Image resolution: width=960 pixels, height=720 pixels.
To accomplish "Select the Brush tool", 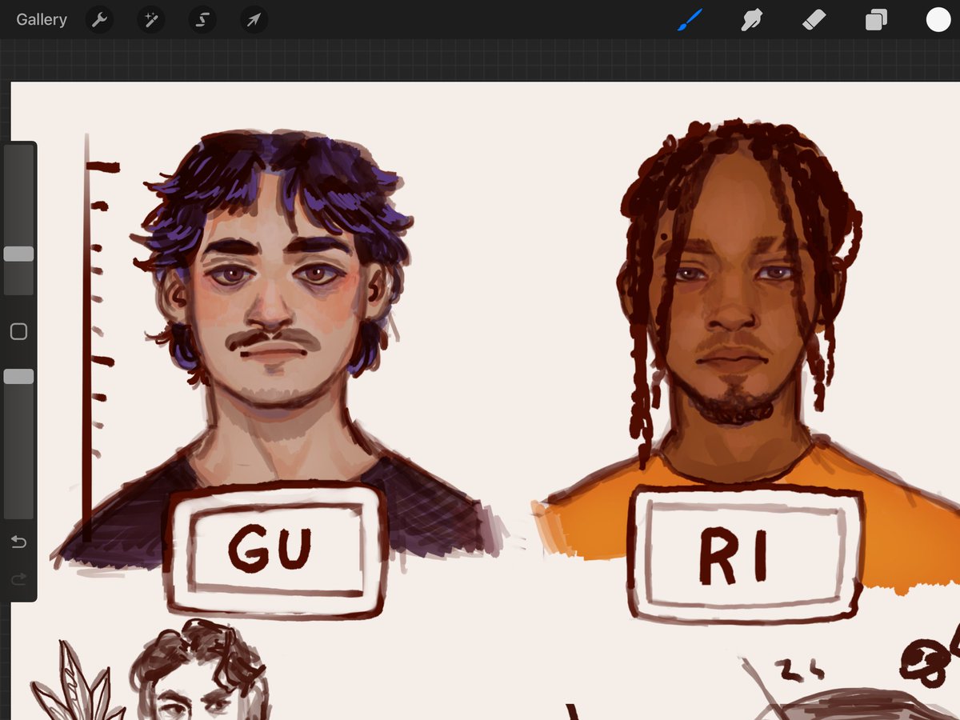I will pos(689,20).
